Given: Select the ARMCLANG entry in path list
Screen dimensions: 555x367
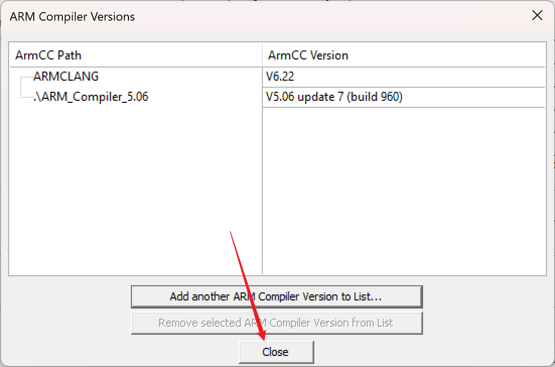Looking at the screenshot, I should (66, 77).
